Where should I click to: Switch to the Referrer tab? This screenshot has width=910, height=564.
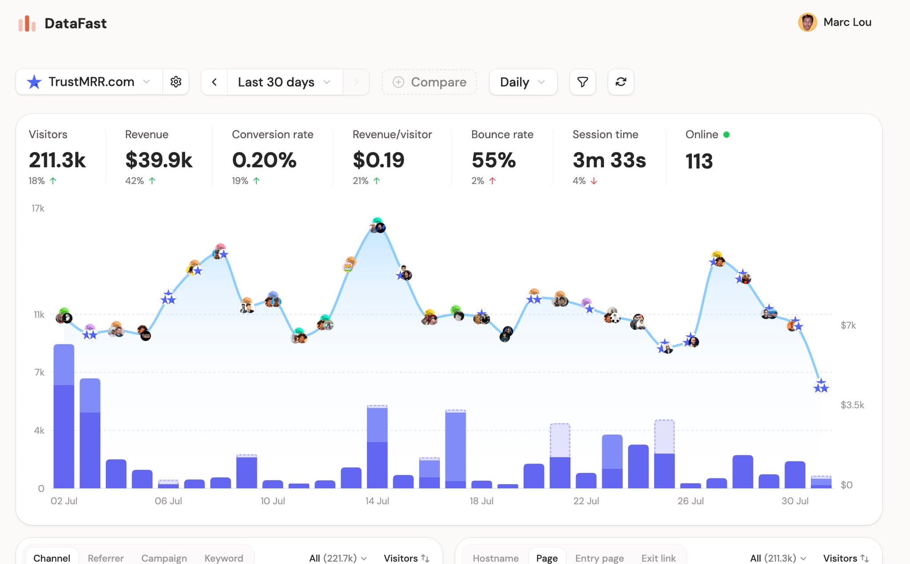[x=106, y=558]
